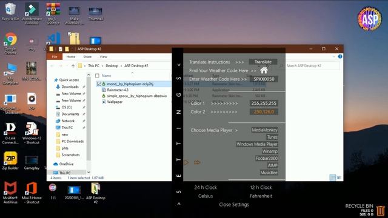Click weather code field SPXX0050
The height and width of the screenshot is (218, 388).
[264, 79]
